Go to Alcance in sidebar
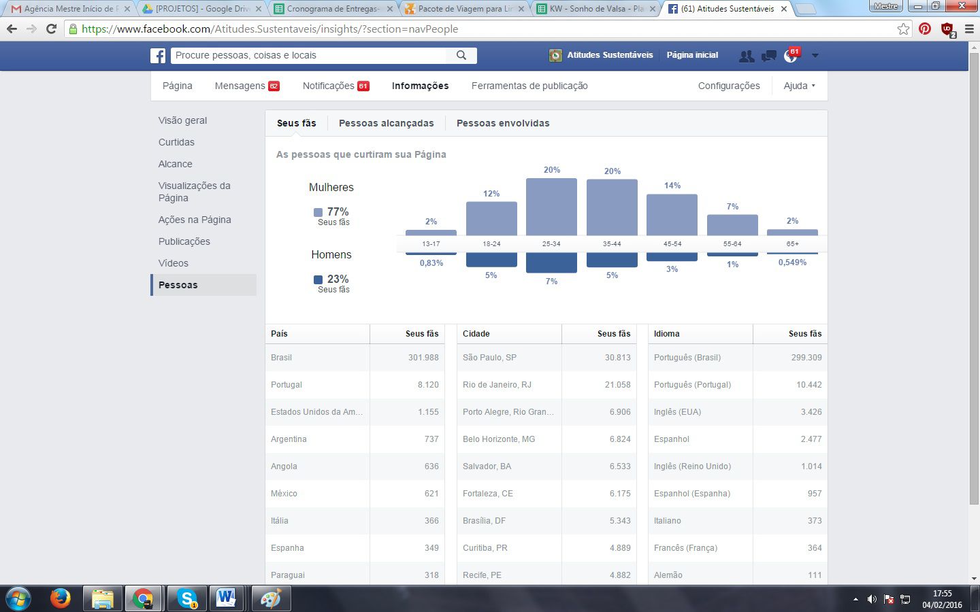980x612 pixels. 175,164
